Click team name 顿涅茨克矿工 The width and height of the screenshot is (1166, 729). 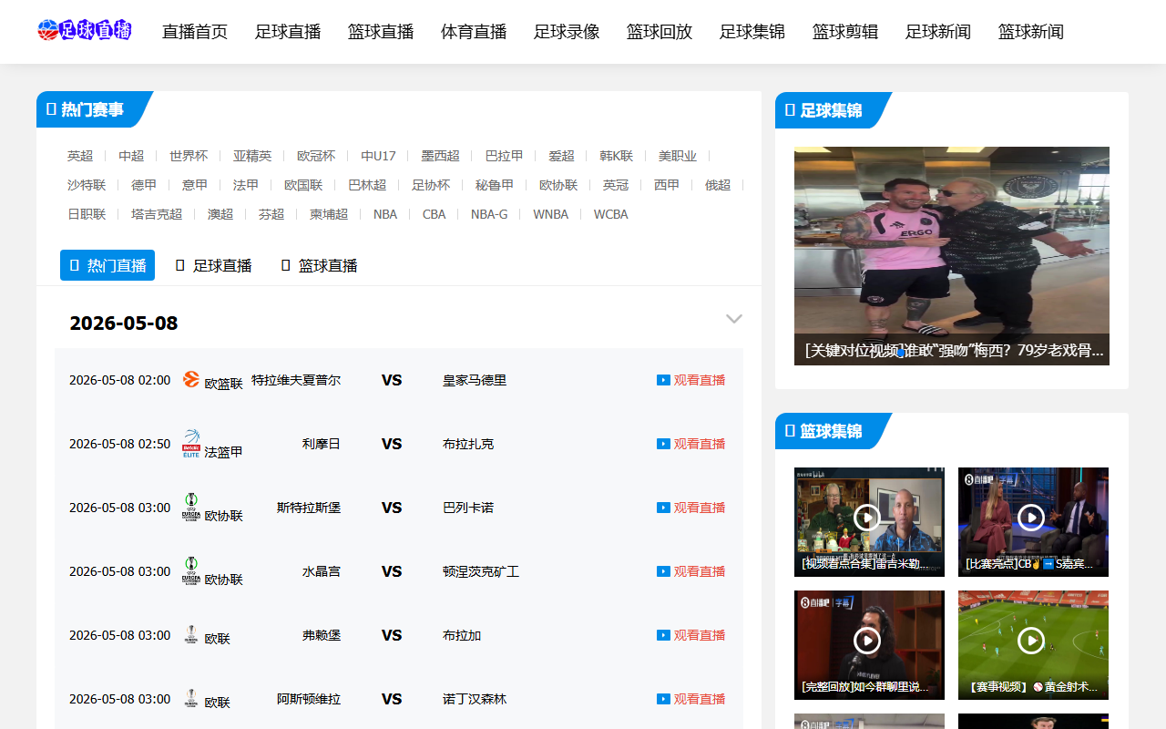click(481, 571)
